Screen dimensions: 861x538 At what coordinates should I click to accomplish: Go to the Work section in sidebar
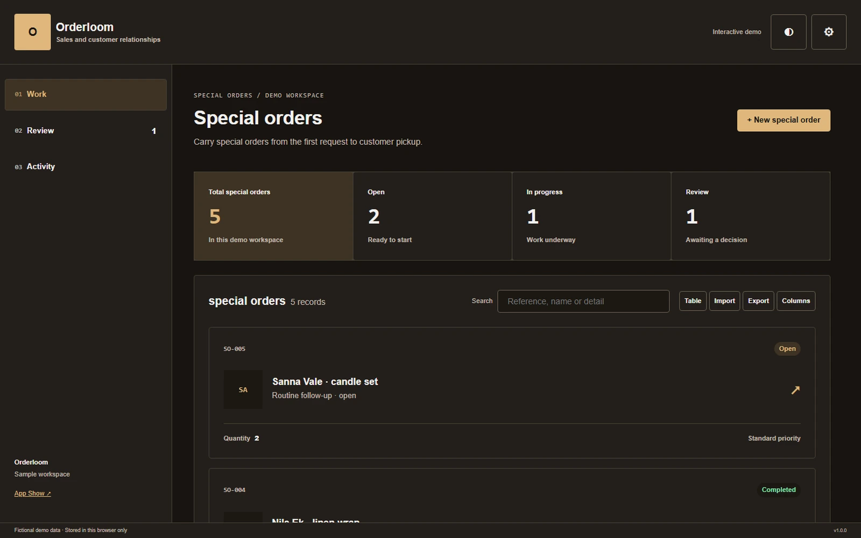tap(86, 95)
